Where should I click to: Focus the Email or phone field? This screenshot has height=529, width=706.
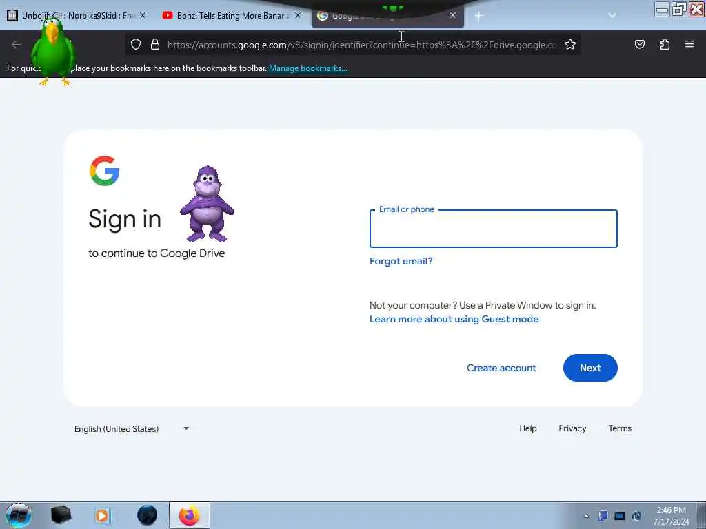(x=494, y=229)
